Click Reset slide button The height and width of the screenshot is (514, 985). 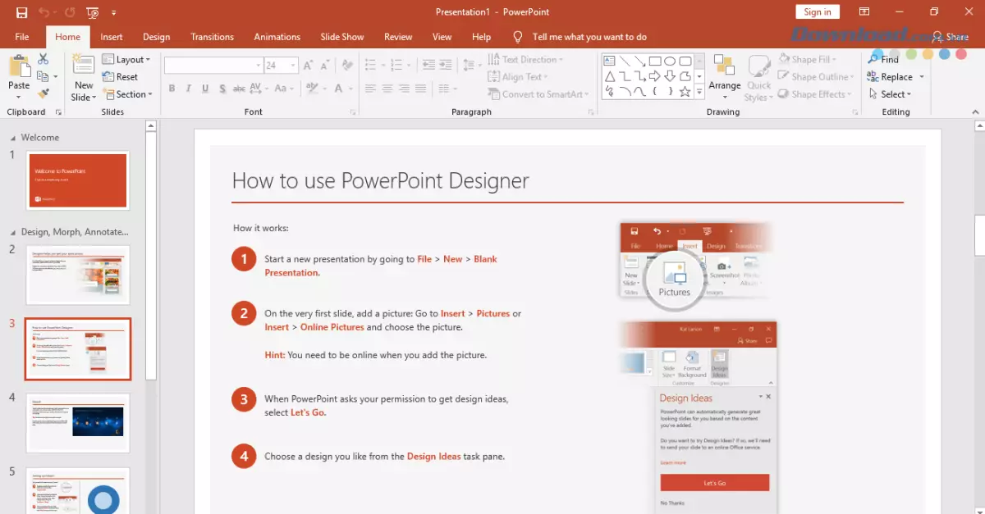click(x=121, y=77)
